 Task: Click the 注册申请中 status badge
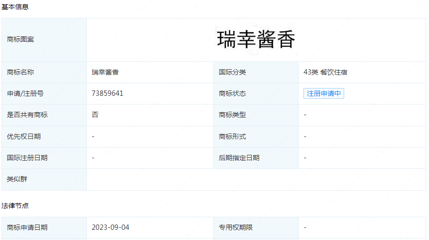click(324, 93)
